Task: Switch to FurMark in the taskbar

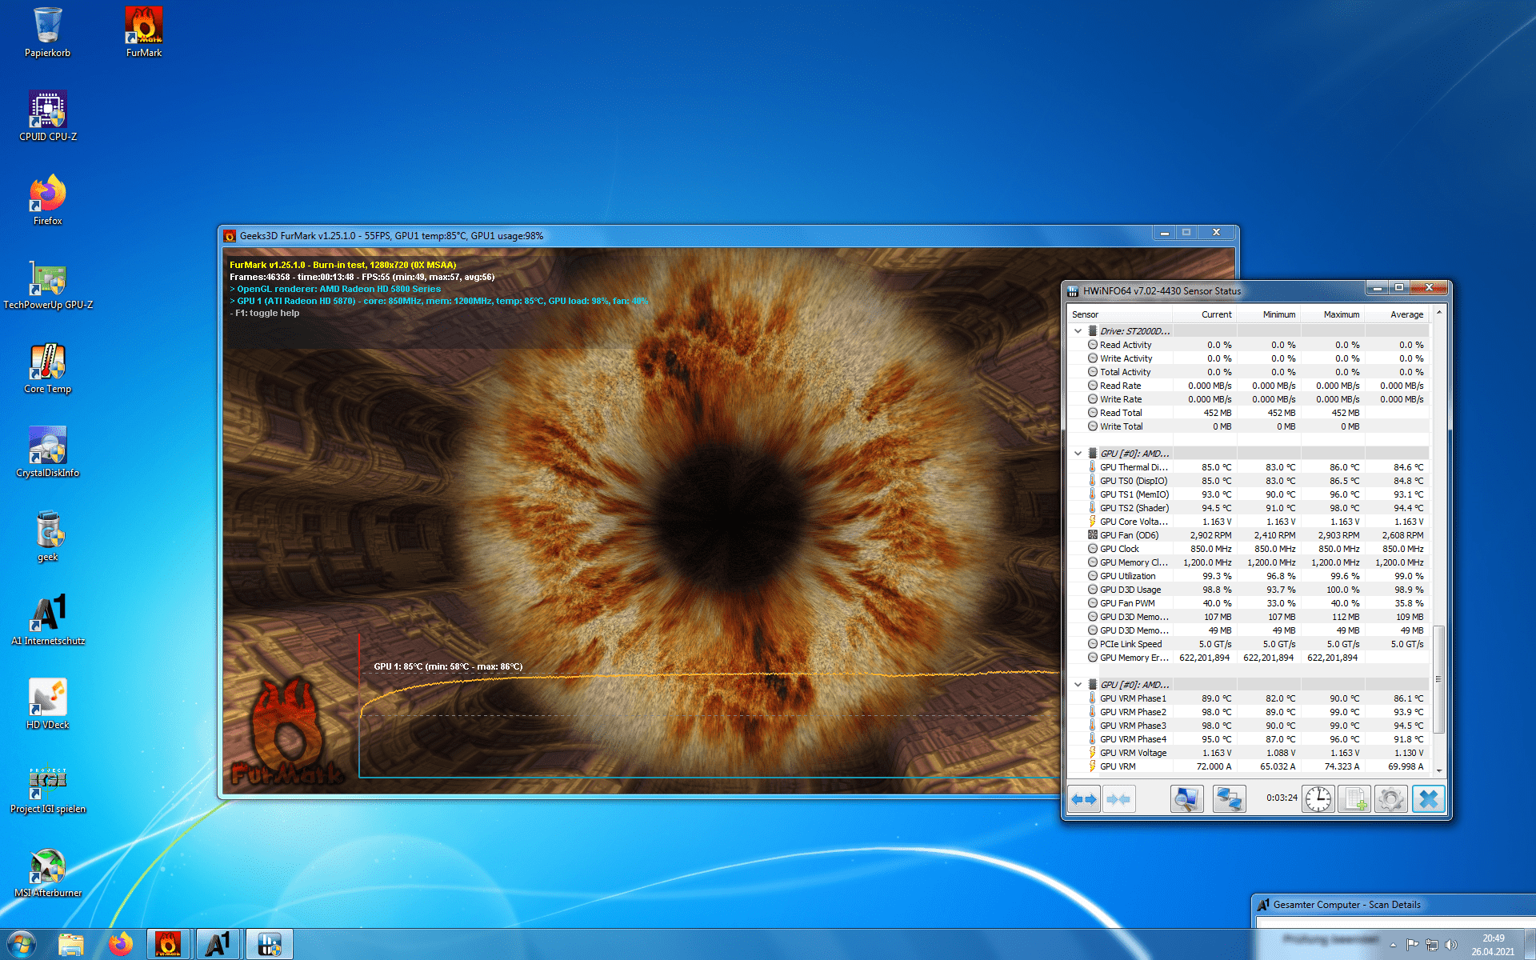Action: click(x=168, y=945)
